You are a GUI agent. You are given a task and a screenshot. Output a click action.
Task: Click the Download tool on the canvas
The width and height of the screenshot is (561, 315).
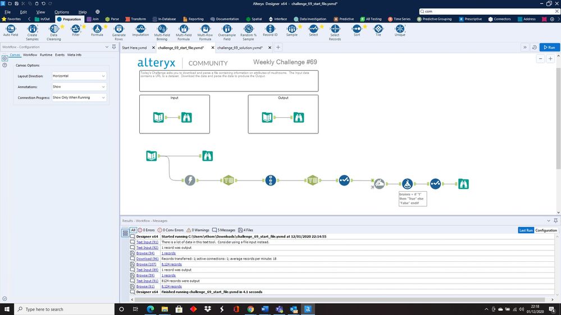pyautogui.click(x=190, y=180)
